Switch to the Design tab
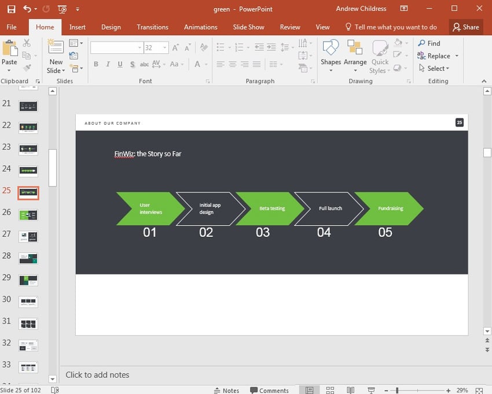 click(x=111, y=27)
